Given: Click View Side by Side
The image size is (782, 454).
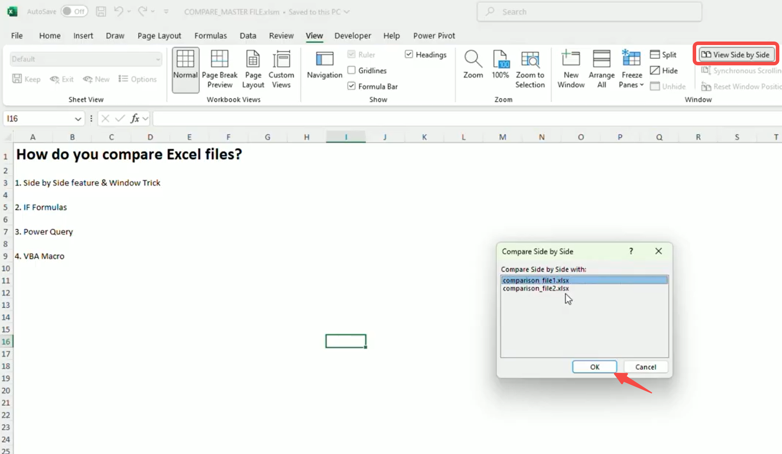Looking at the screenshot, I should 736,55.
